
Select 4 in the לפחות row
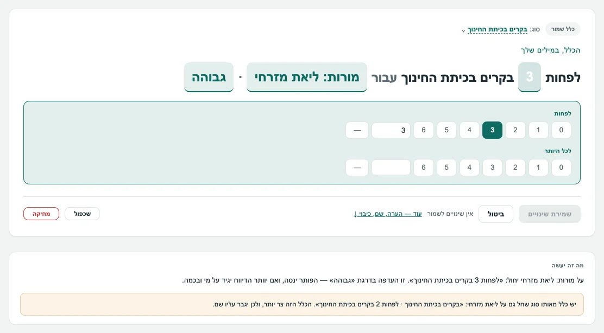pos(469,130)
